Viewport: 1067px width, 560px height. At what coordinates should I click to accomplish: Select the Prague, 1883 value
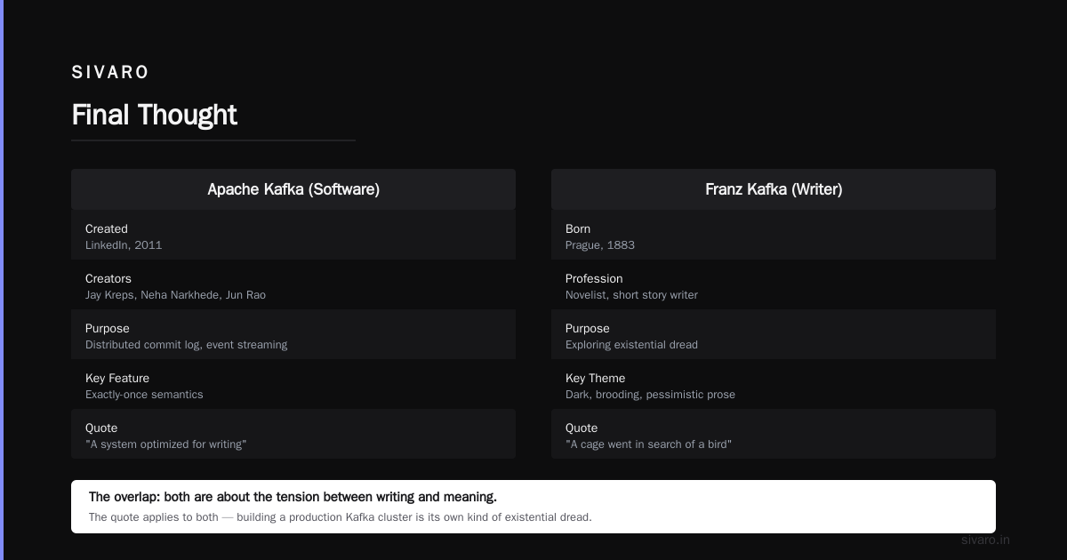tap(600, 244)
